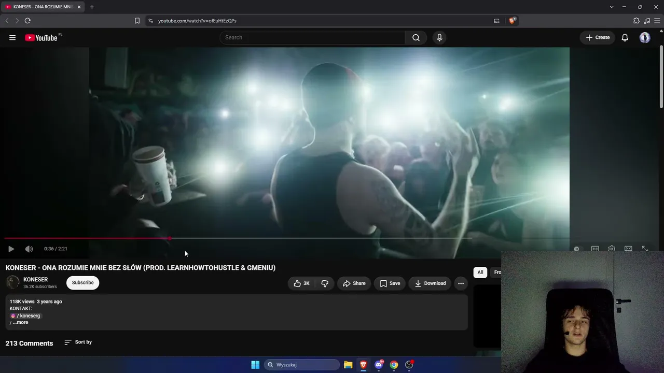Screen dimensions: 664x373
Task: Expand the description with ...more
Action: point(20,322)
